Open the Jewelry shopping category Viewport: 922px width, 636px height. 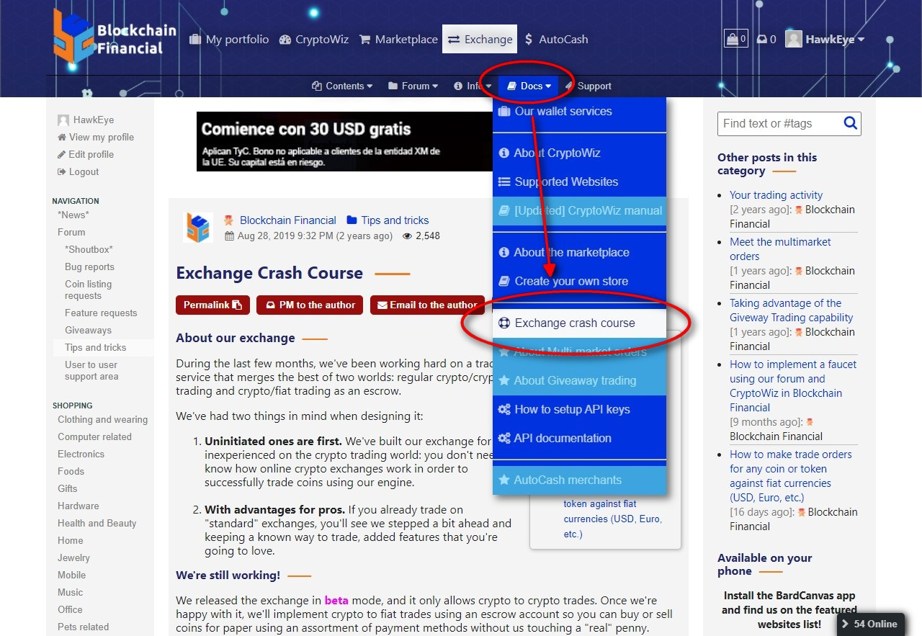click(x=73, y=557)
